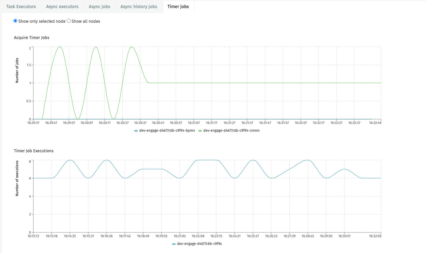Click the blue bpmn legend marker icon

[x=136, y=131]
